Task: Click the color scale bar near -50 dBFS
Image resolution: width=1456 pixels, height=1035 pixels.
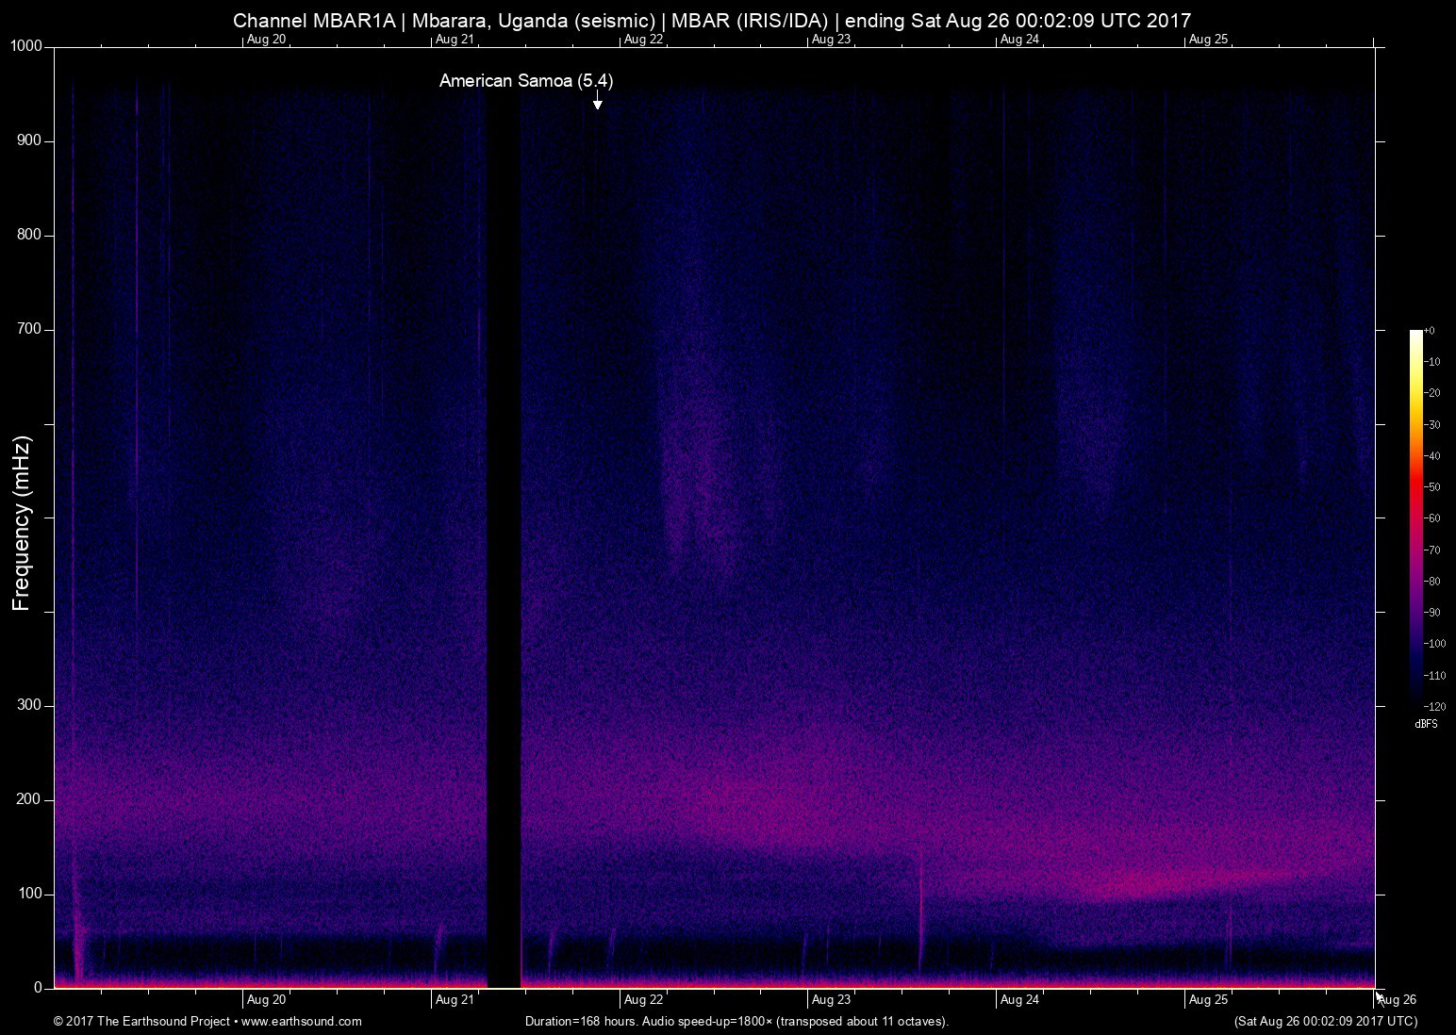Action: pos(1415,486)
